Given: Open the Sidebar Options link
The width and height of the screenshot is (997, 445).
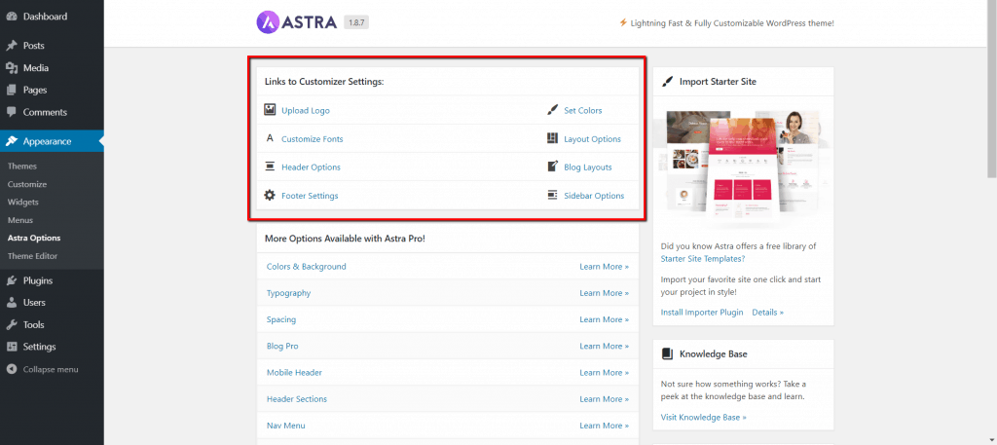Looking at the screenshot, I should pyautogui.click(x=594, y=196).
